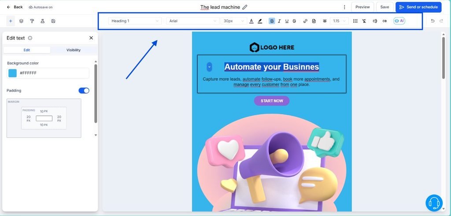The height and width of the screenshot is (216, 451).
Task: Click pencil icon to rename The lead machine
Action: pos(245,7)
